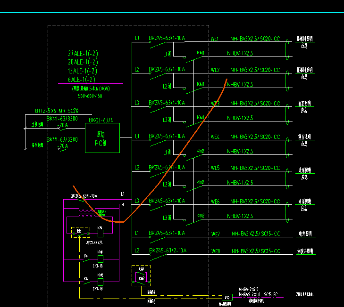The height and width of the screenshot is (307, 344).
Task: Select the NHBV-2X2.5 cable text
Action: 249,289
